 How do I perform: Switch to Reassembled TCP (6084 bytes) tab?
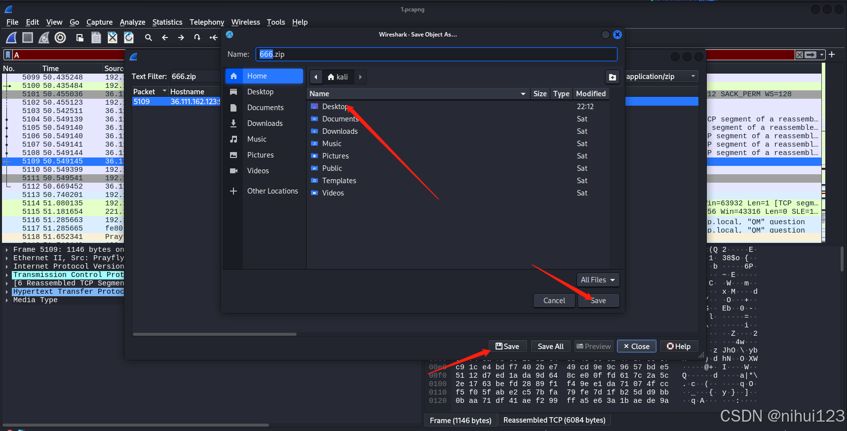[554, 420]
